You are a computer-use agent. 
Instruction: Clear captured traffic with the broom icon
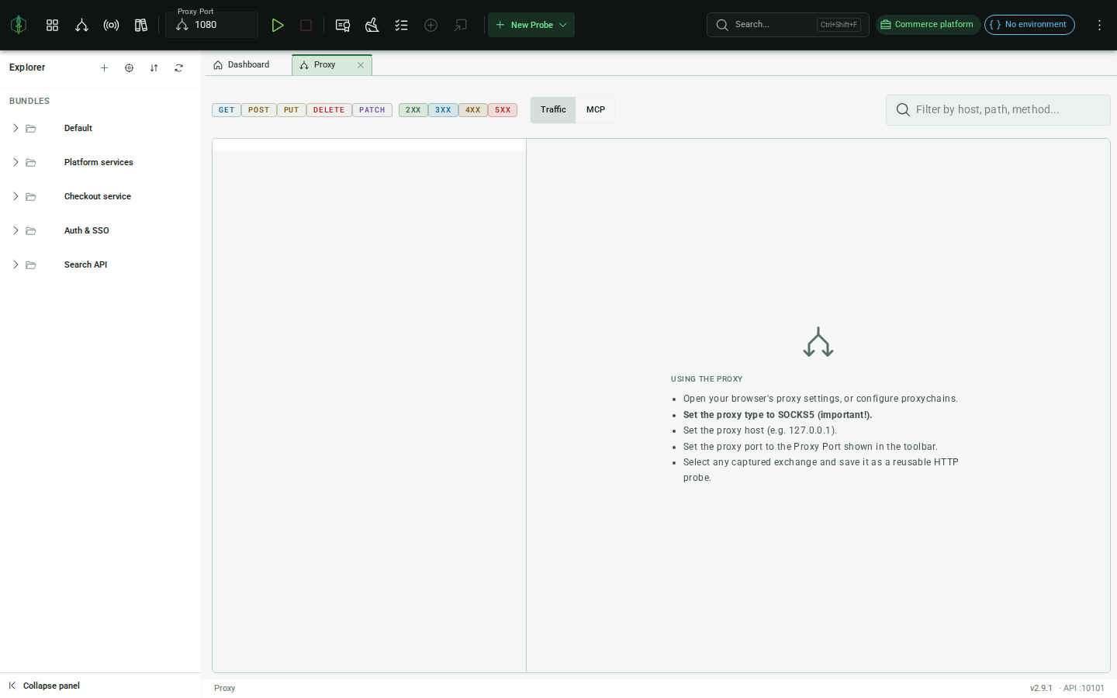click(372, 25)
